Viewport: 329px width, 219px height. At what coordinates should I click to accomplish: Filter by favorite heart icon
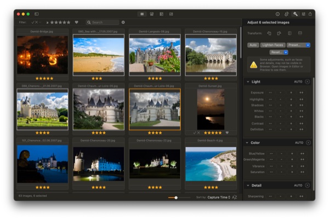pos(77,23)
